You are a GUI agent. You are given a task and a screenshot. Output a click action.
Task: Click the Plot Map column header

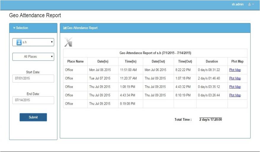237,61
